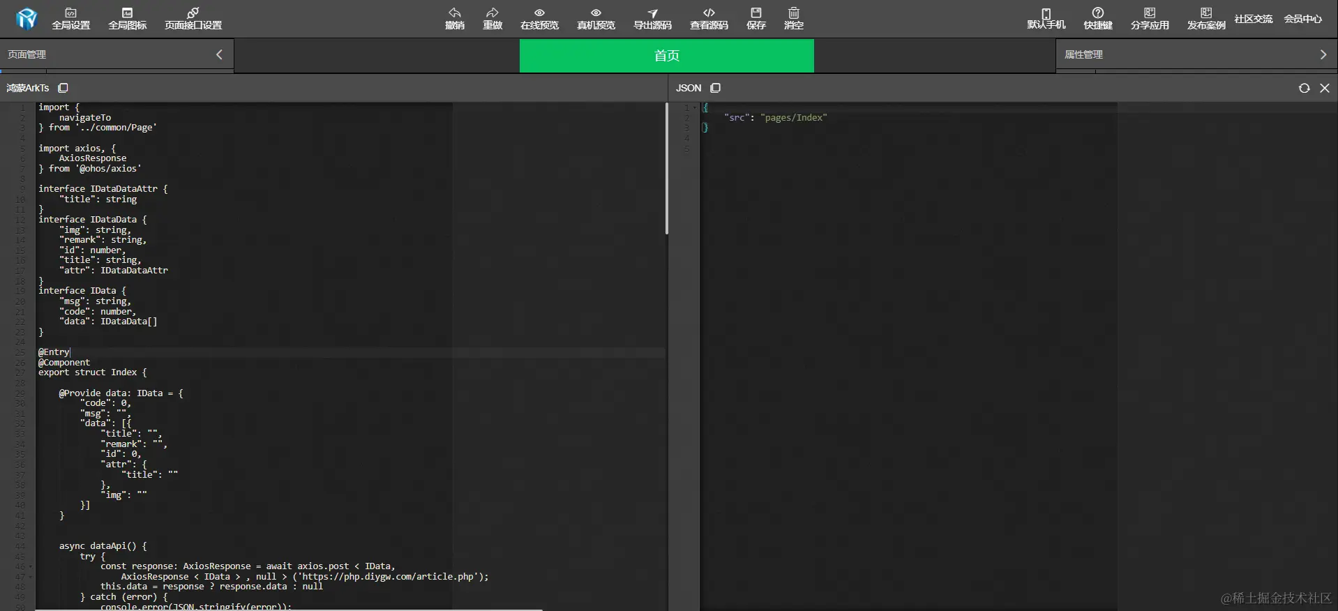Open 全局设置 global settings
Screen dimensions: 1338x611
pos(71,19)
